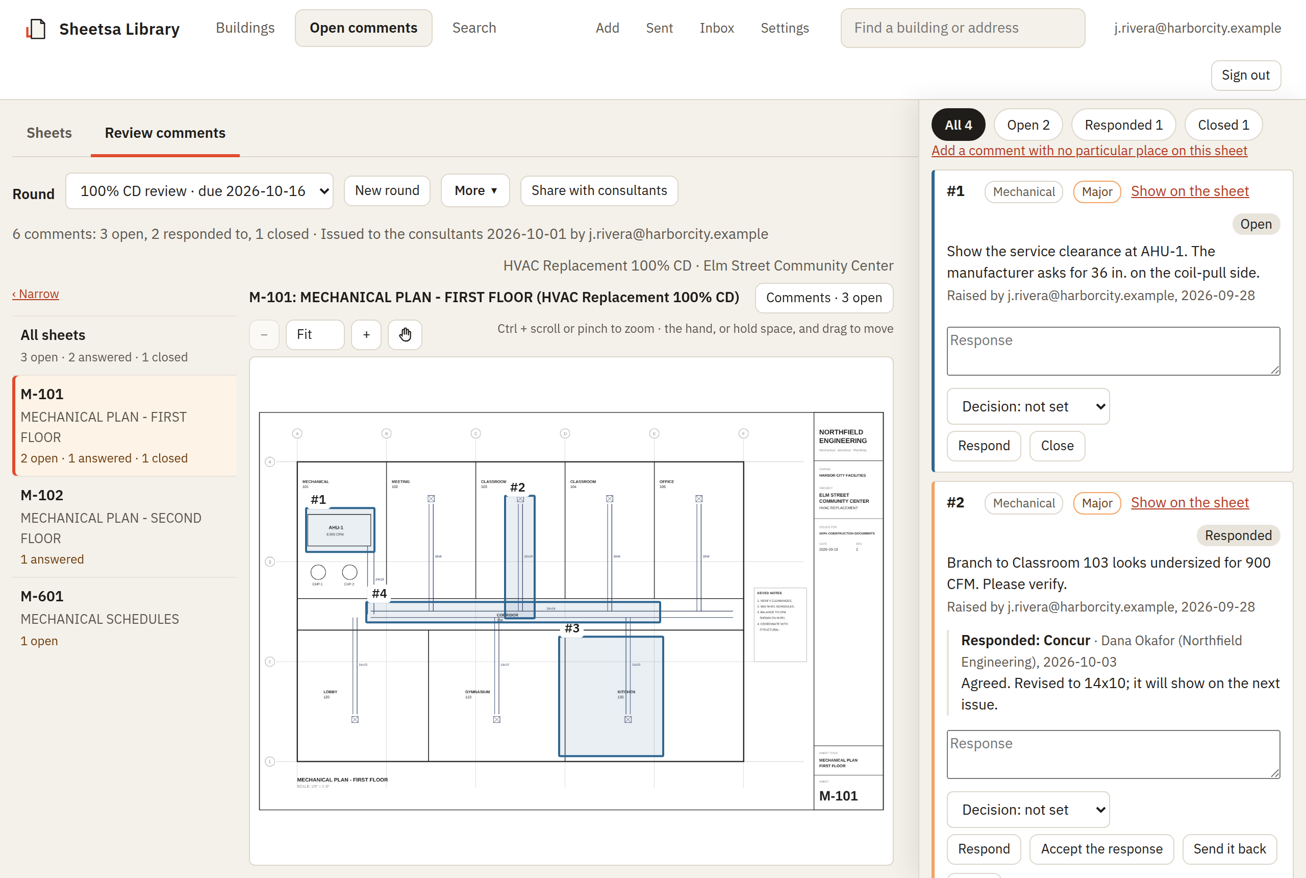Open the Search nav item
The width and height of the screenshot is (1306, 878).
point(474,28)
